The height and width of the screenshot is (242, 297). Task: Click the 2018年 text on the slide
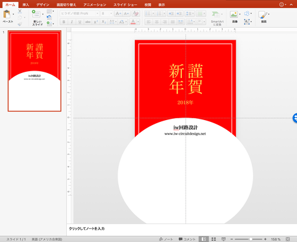(185, 102)
